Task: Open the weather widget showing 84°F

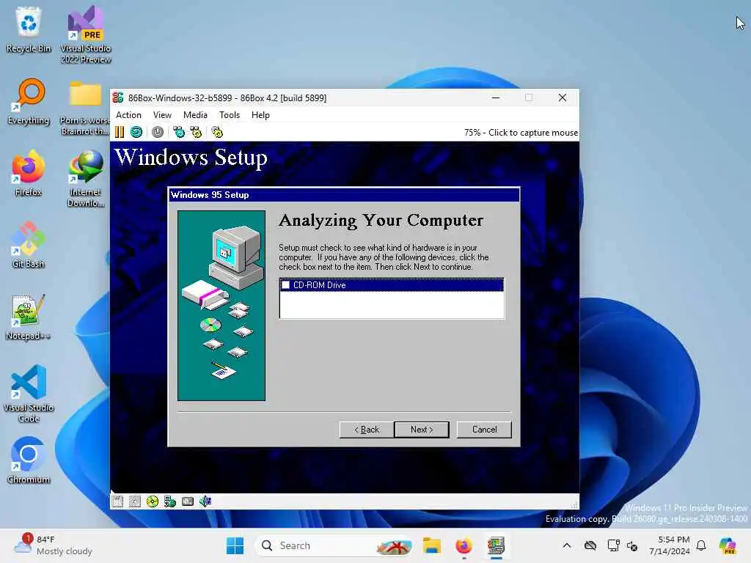Action: (x=53, y=545)
